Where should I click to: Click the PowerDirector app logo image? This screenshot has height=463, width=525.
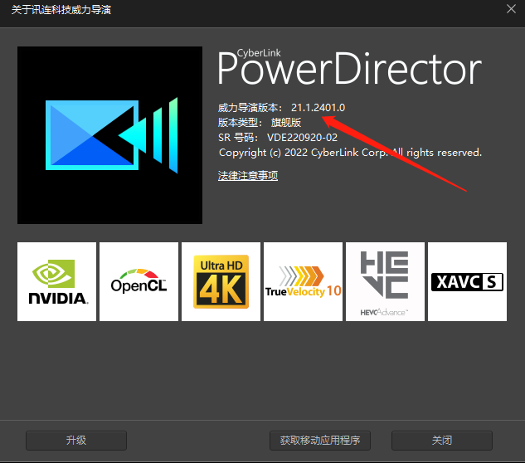pos(109,134)
